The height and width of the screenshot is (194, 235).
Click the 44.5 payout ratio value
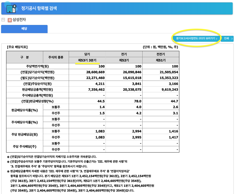coord(101,101)
